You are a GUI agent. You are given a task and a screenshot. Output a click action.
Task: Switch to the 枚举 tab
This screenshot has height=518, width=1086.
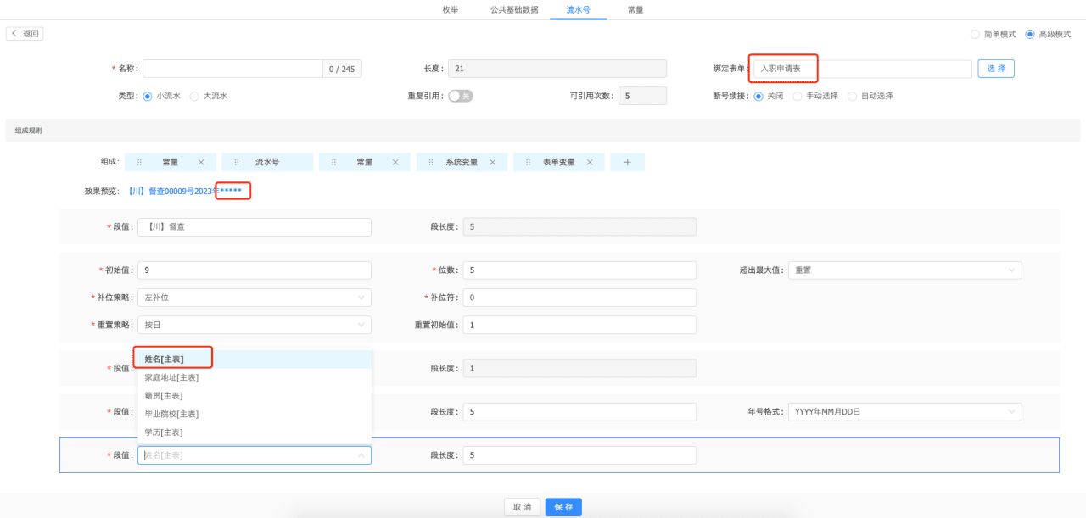pyautogui.click(x=451, y=9)
